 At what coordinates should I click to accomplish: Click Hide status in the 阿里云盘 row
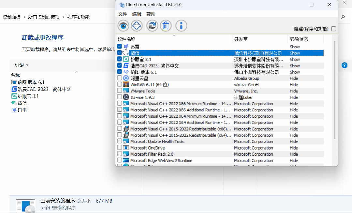coord(294,78)
